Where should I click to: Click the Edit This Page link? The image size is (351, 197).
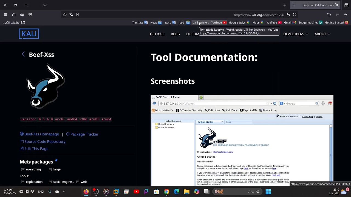click(x=34, y=149)
